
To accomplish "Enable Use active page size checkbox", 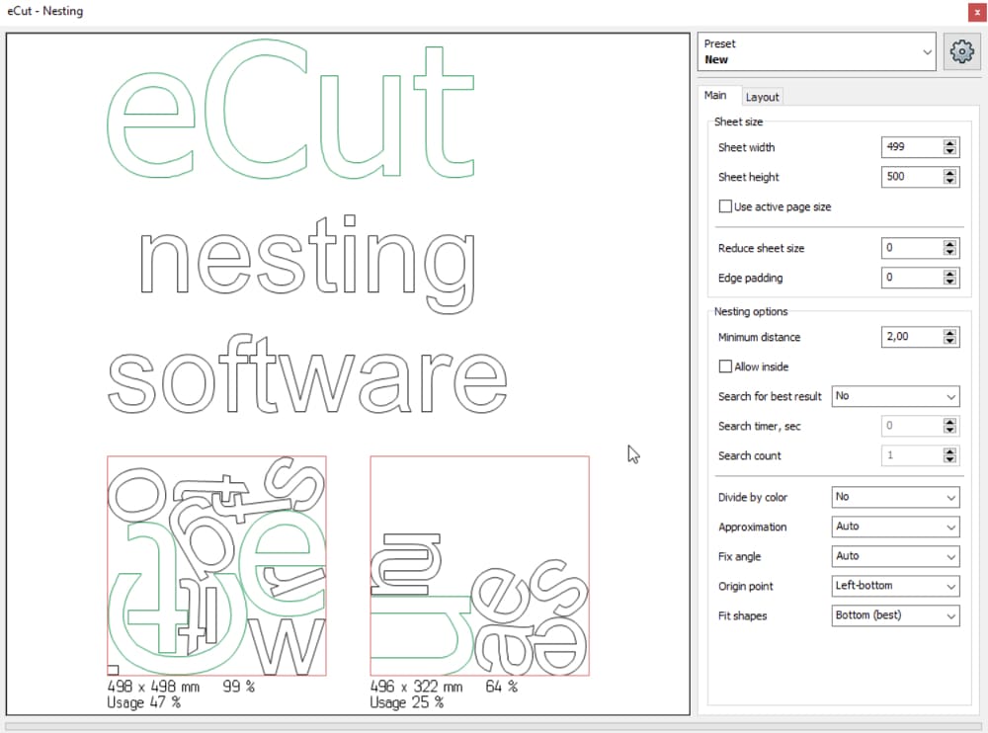I will [x=726, y=206].
